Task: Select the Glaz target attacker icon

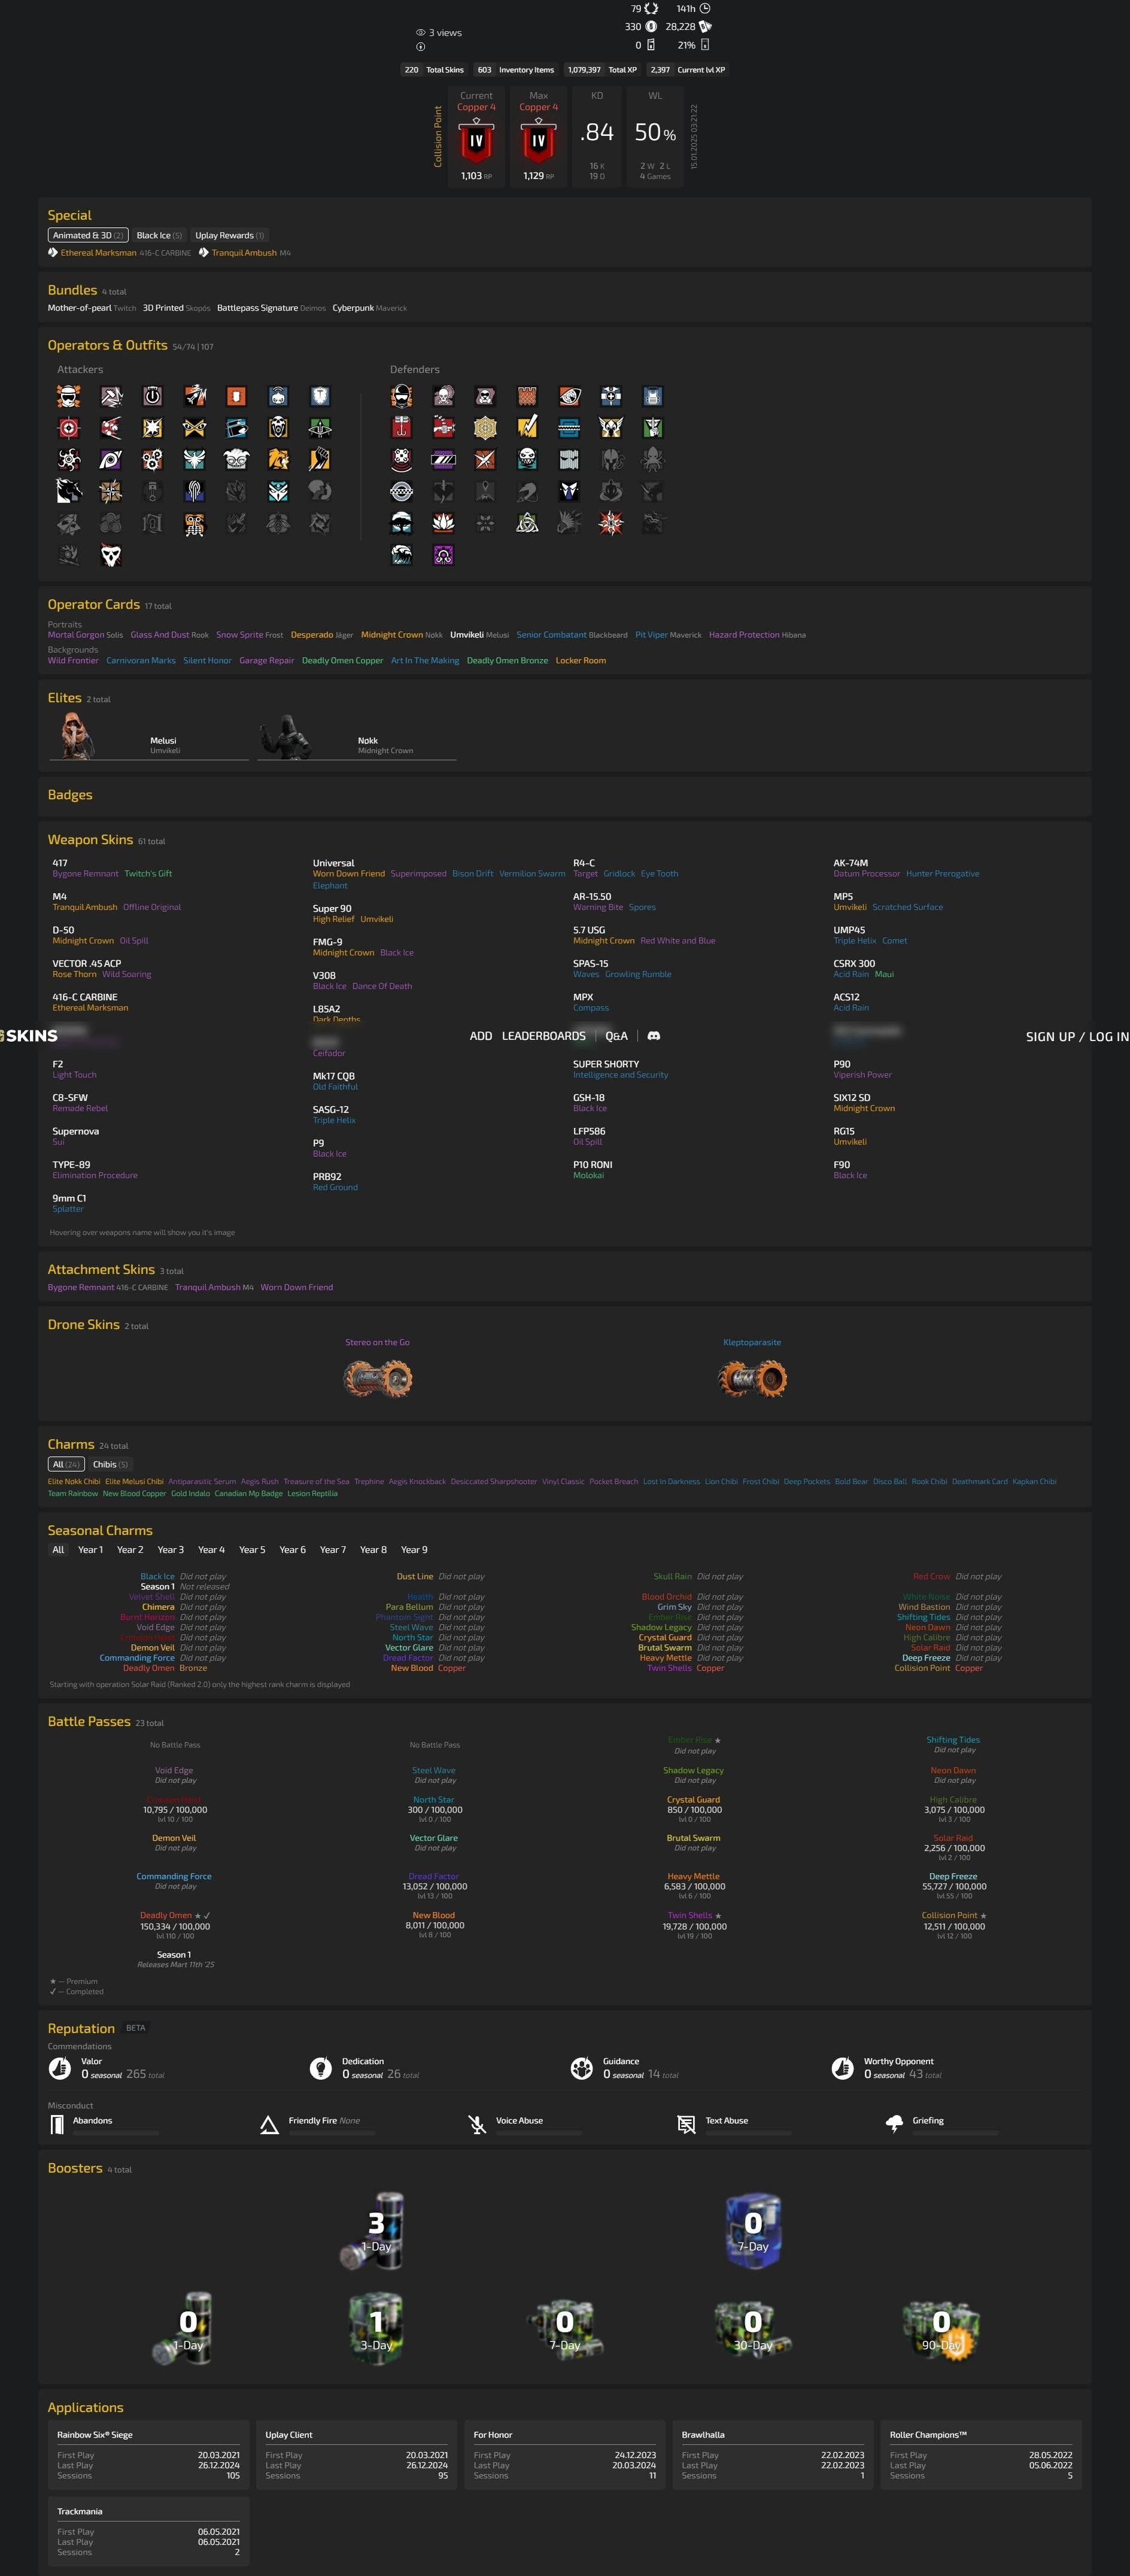Action: 69,428
